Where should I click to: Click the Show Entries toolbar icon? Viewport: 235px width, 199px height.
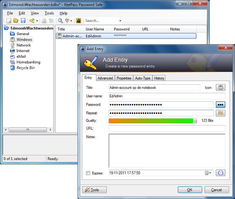click(x=67, y=20)
